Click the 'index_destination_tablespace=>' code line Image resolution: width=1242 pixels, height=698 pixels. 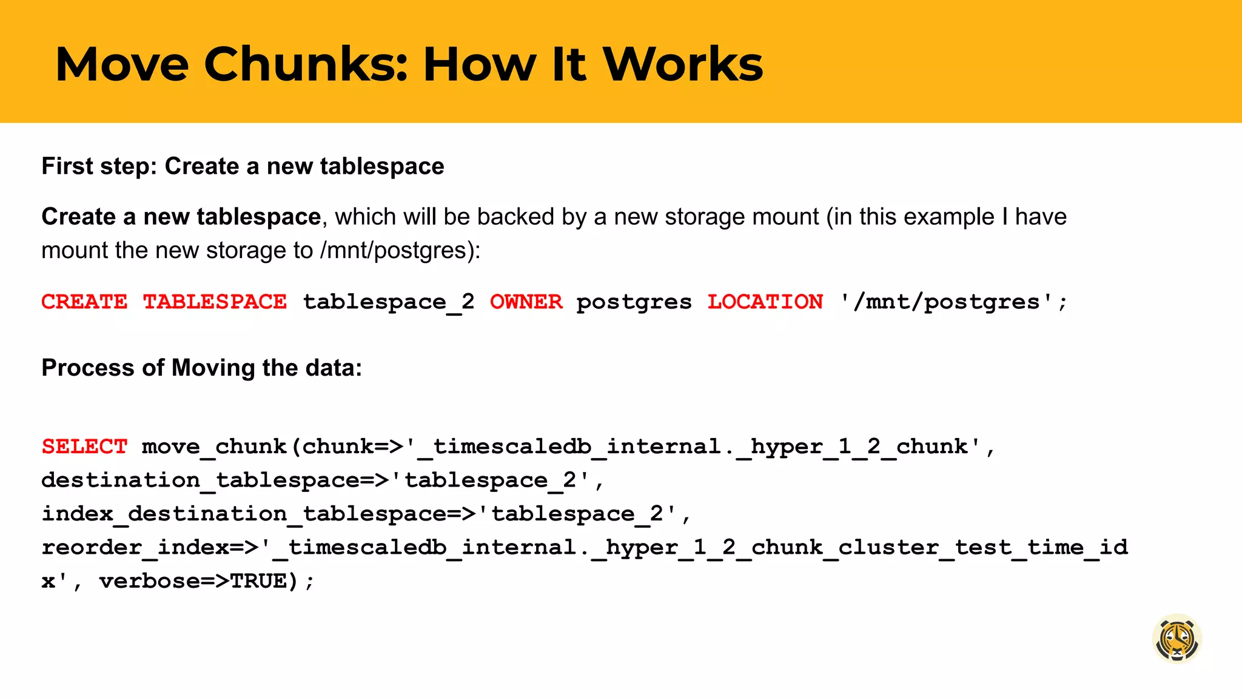point(366,514)
